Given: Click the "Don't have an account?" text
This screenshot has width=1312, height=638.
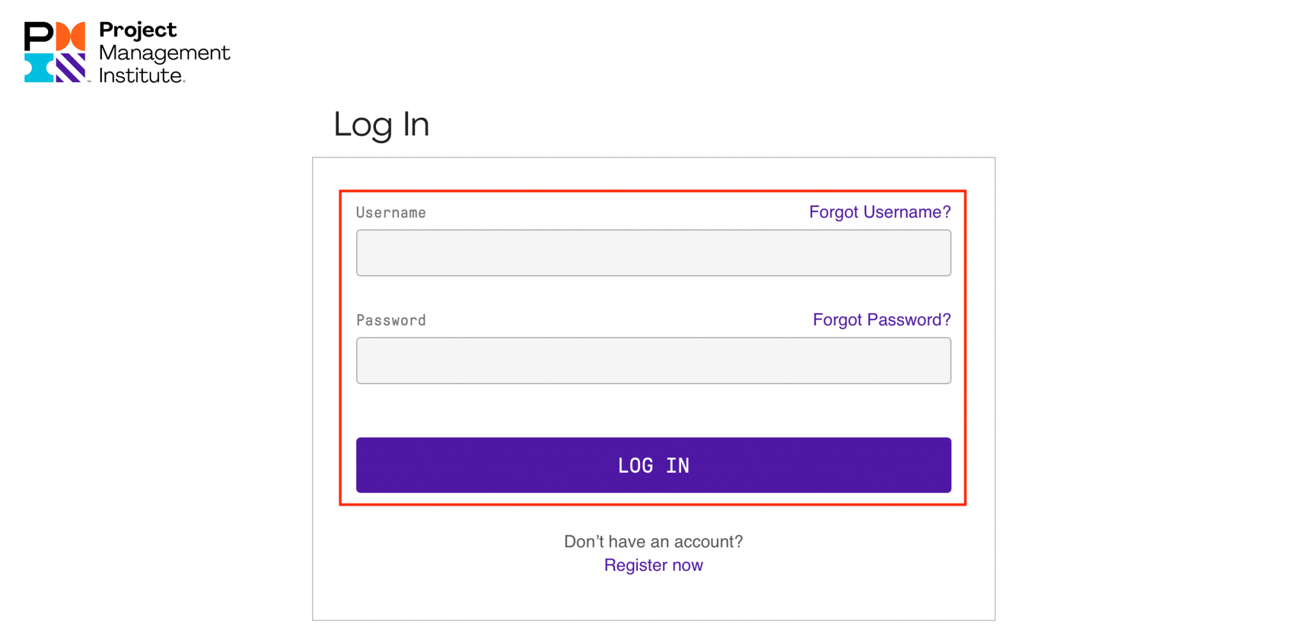Looking at the screenshot, I should point(653,542).
